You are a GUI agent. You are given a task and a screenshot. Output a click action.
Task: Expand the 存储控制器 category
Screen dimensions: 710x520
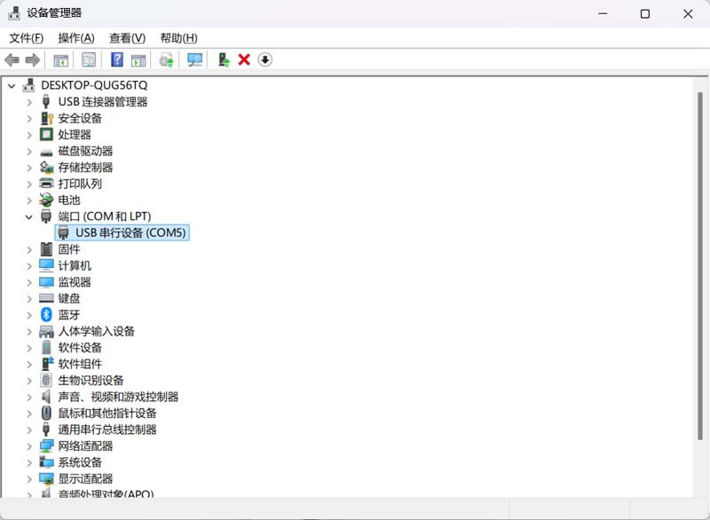(29, 168)
